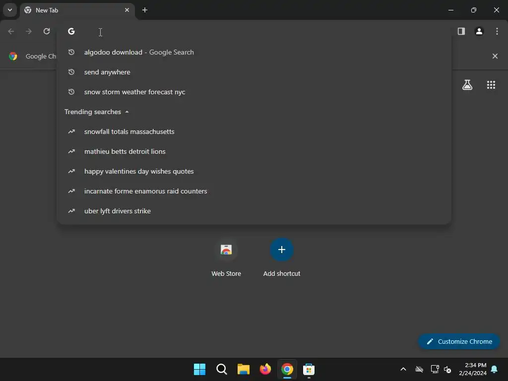The image size is (508, 381).
Task: Open Search Labs flask icon
Action: pyautogui.click(x=467, y=85)
